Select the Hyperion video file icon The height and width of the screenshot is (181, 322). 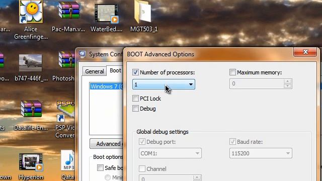coord(31,162)
